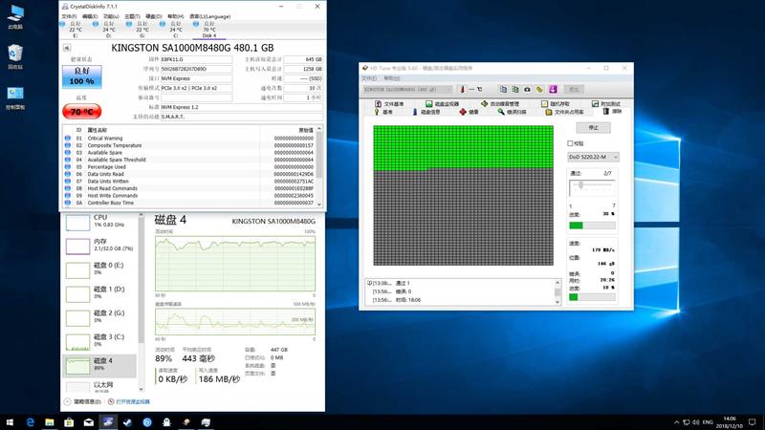This screenshot has width=765, height=430.
Task: Switch to the 磁盘信息 tab in HD Tune
Action: 426,112
